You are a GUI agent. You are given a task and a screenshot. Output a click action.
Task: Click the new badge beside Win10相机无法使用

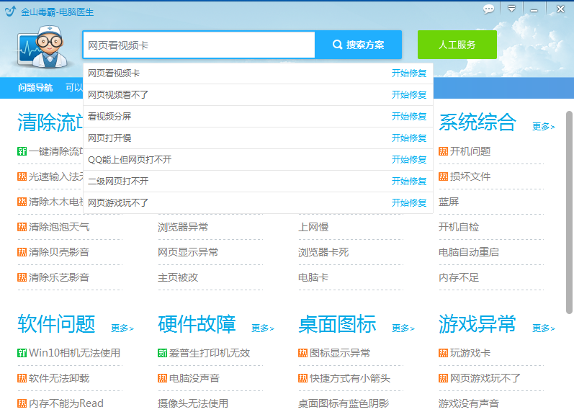coord(22,353)
